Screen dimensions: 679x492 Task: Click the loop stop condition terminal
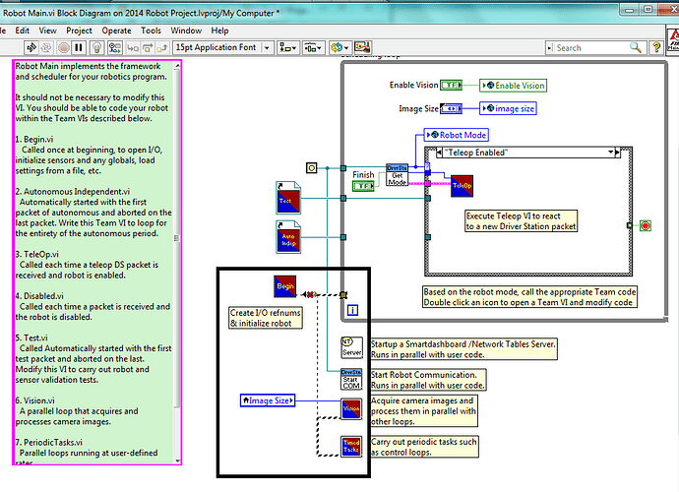[646, 225]
